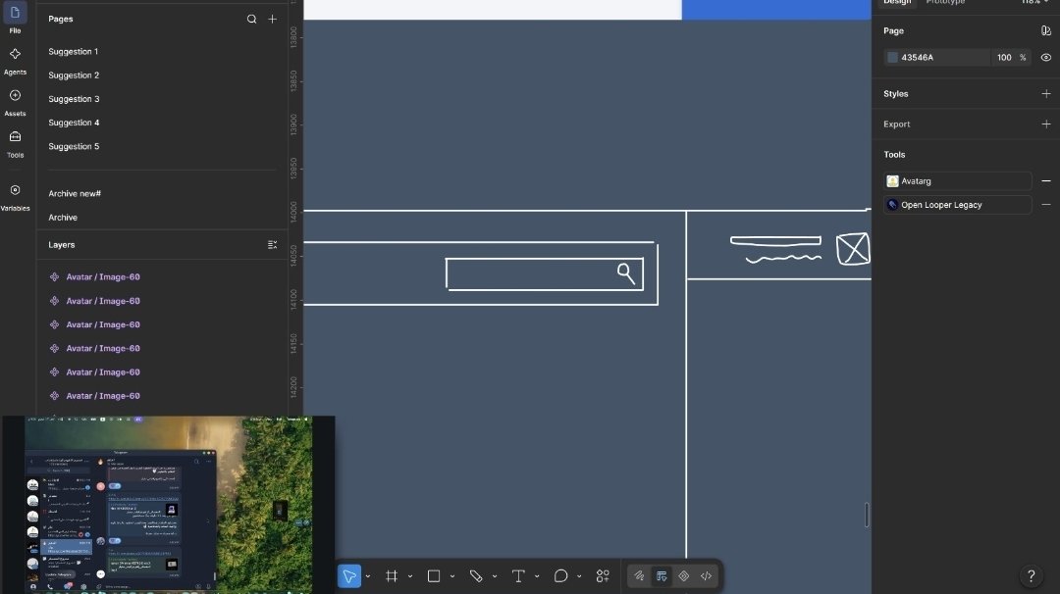1060x594 pixels.
Task: Expand the Comment tool options chevron
Action: [579, 576]
